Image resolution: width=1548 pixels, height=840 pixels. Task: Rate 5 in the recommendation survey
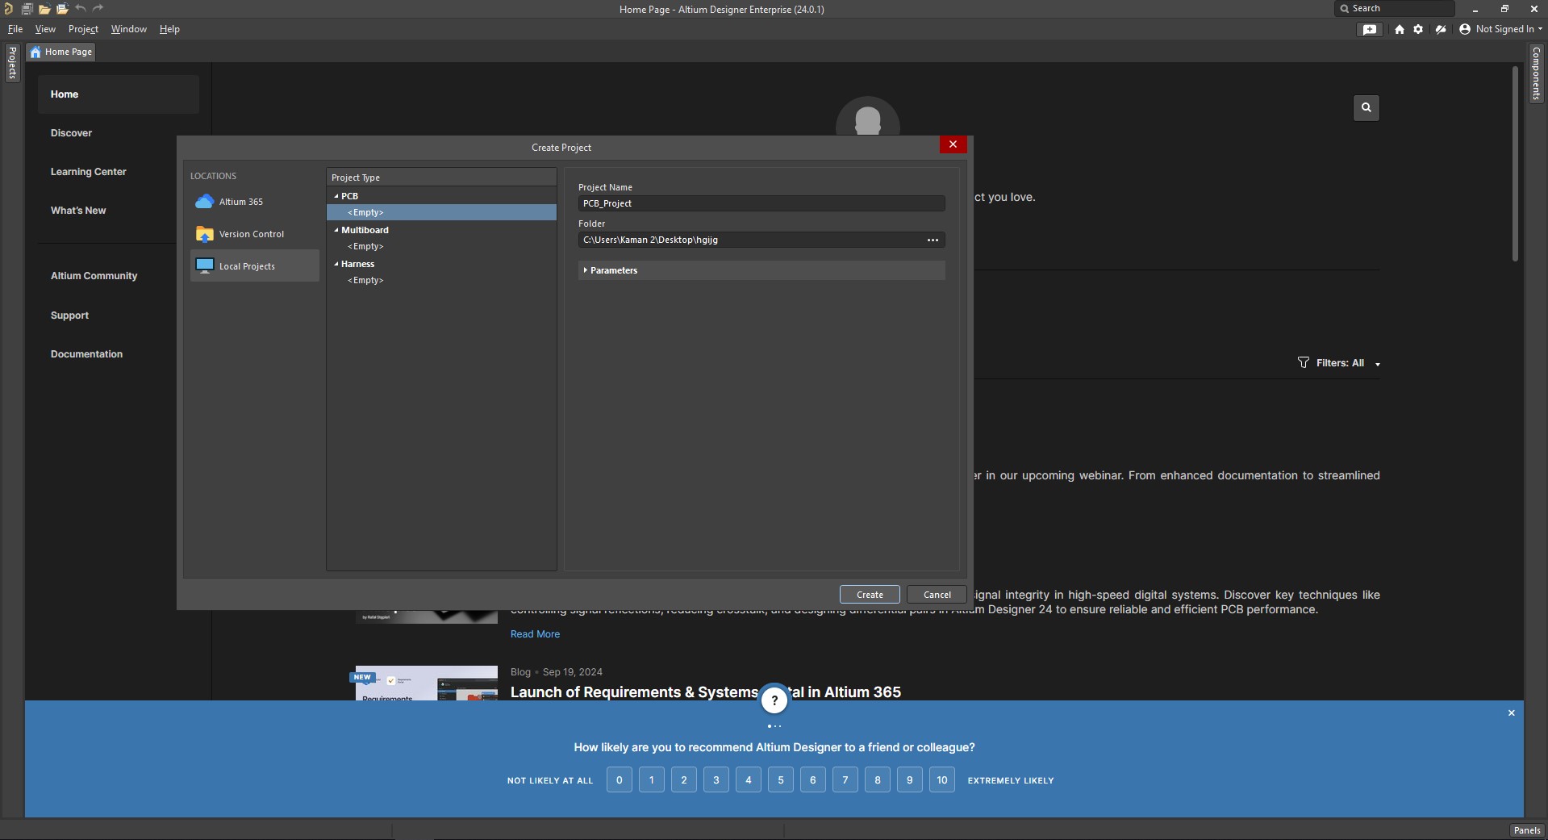[x=781, y=780]
